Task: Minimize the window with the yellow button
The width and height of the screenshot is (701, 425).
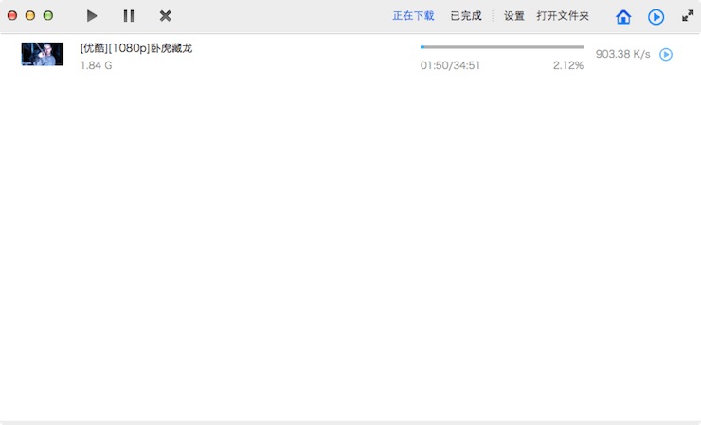Action: click(30, 16)
